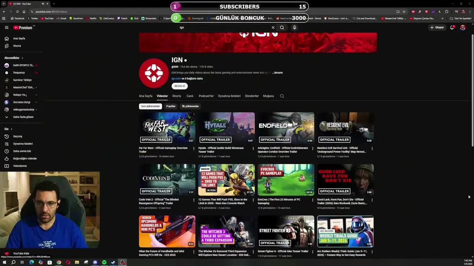The image size is (474, 266).
Task: Open options for Resident Evil Survival Unit video
Action: pos(372,149)
